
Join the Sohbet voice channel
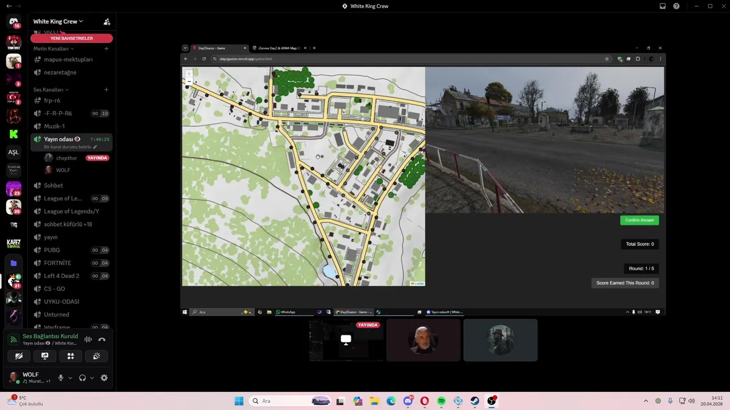point(71,185)
